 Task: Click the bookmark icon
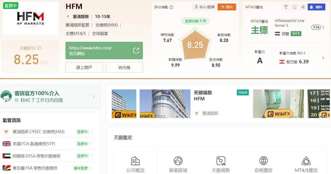click(x=295, y=7)
